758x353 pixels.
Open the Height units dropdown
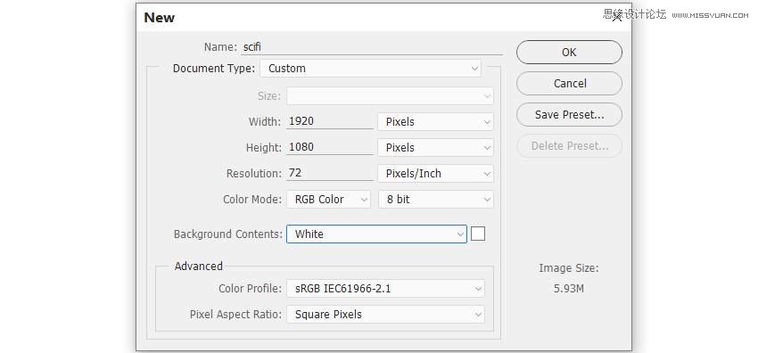tap(435, 148)
